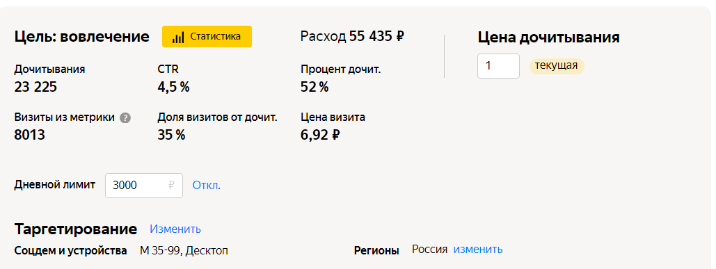Click the Цена визита 6,92 ₽ metric
The width and height of the screenshot is (716, 269).
click(333, 127)
